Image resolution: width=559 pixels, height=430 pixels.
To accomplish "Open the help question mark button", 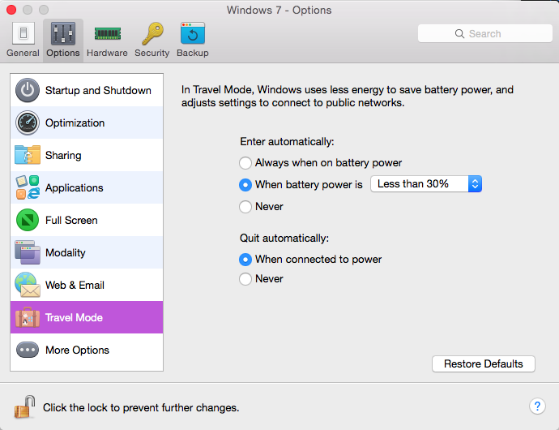I will tap(536, 406).
